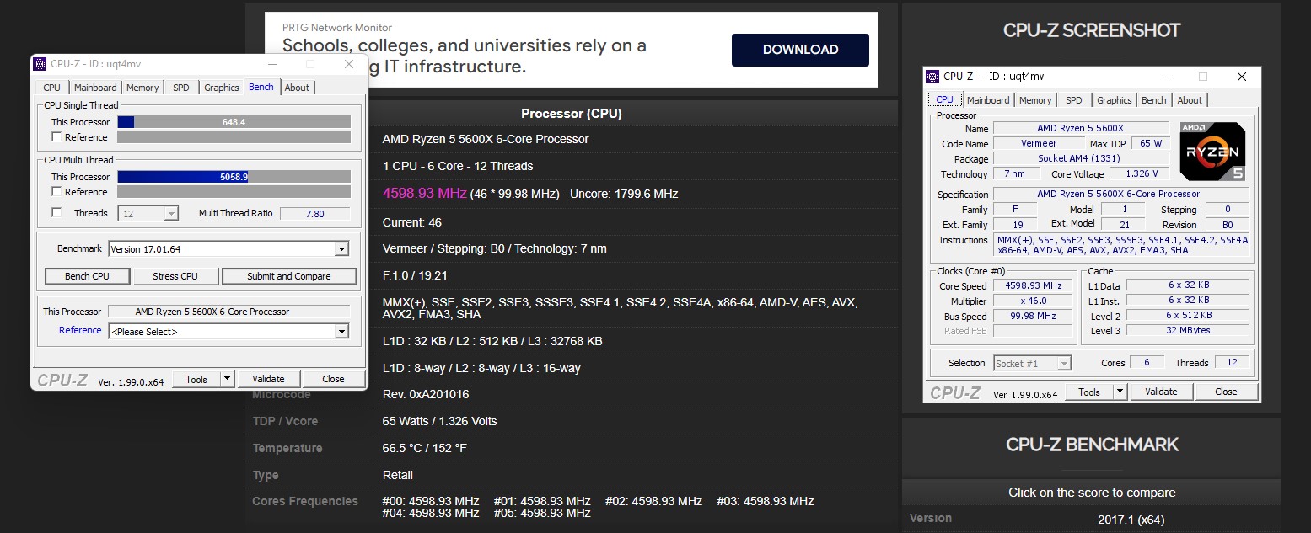Click the Reference link label in Bench window

click(x=80, y=330)
